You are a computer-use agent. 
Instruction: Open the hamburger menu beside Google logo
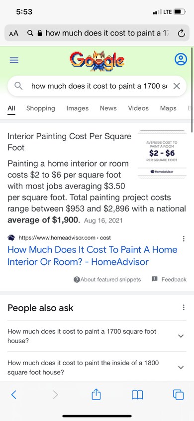14,59
